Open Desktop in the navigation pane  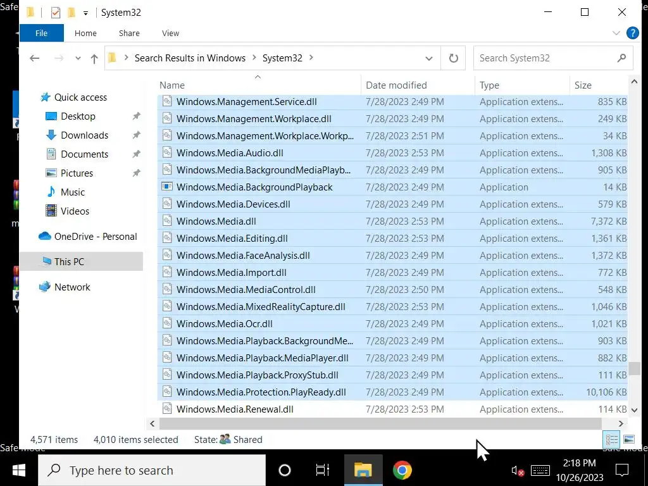tap(78, 116)
